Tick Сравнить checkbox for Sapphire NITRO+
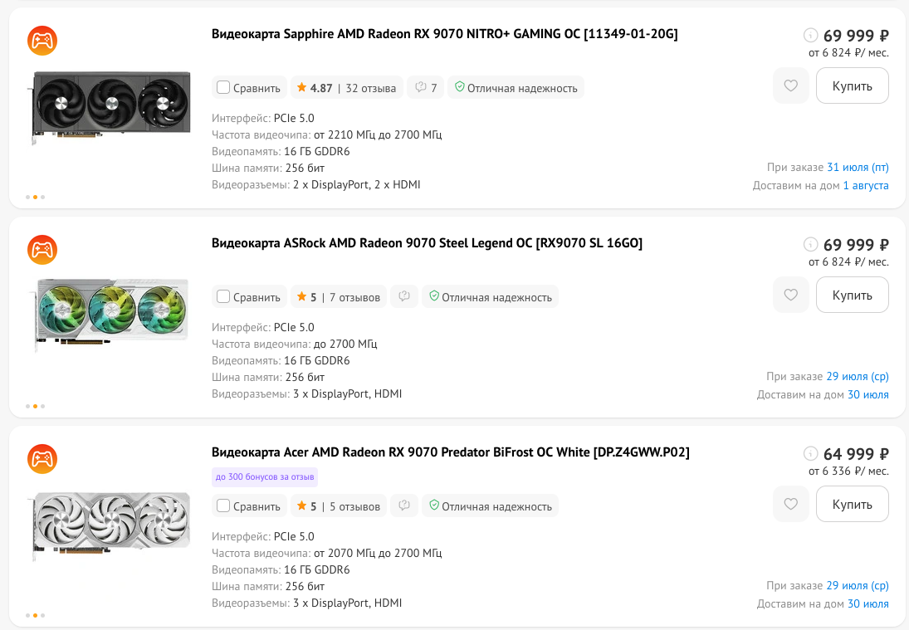 click(223, 87)
